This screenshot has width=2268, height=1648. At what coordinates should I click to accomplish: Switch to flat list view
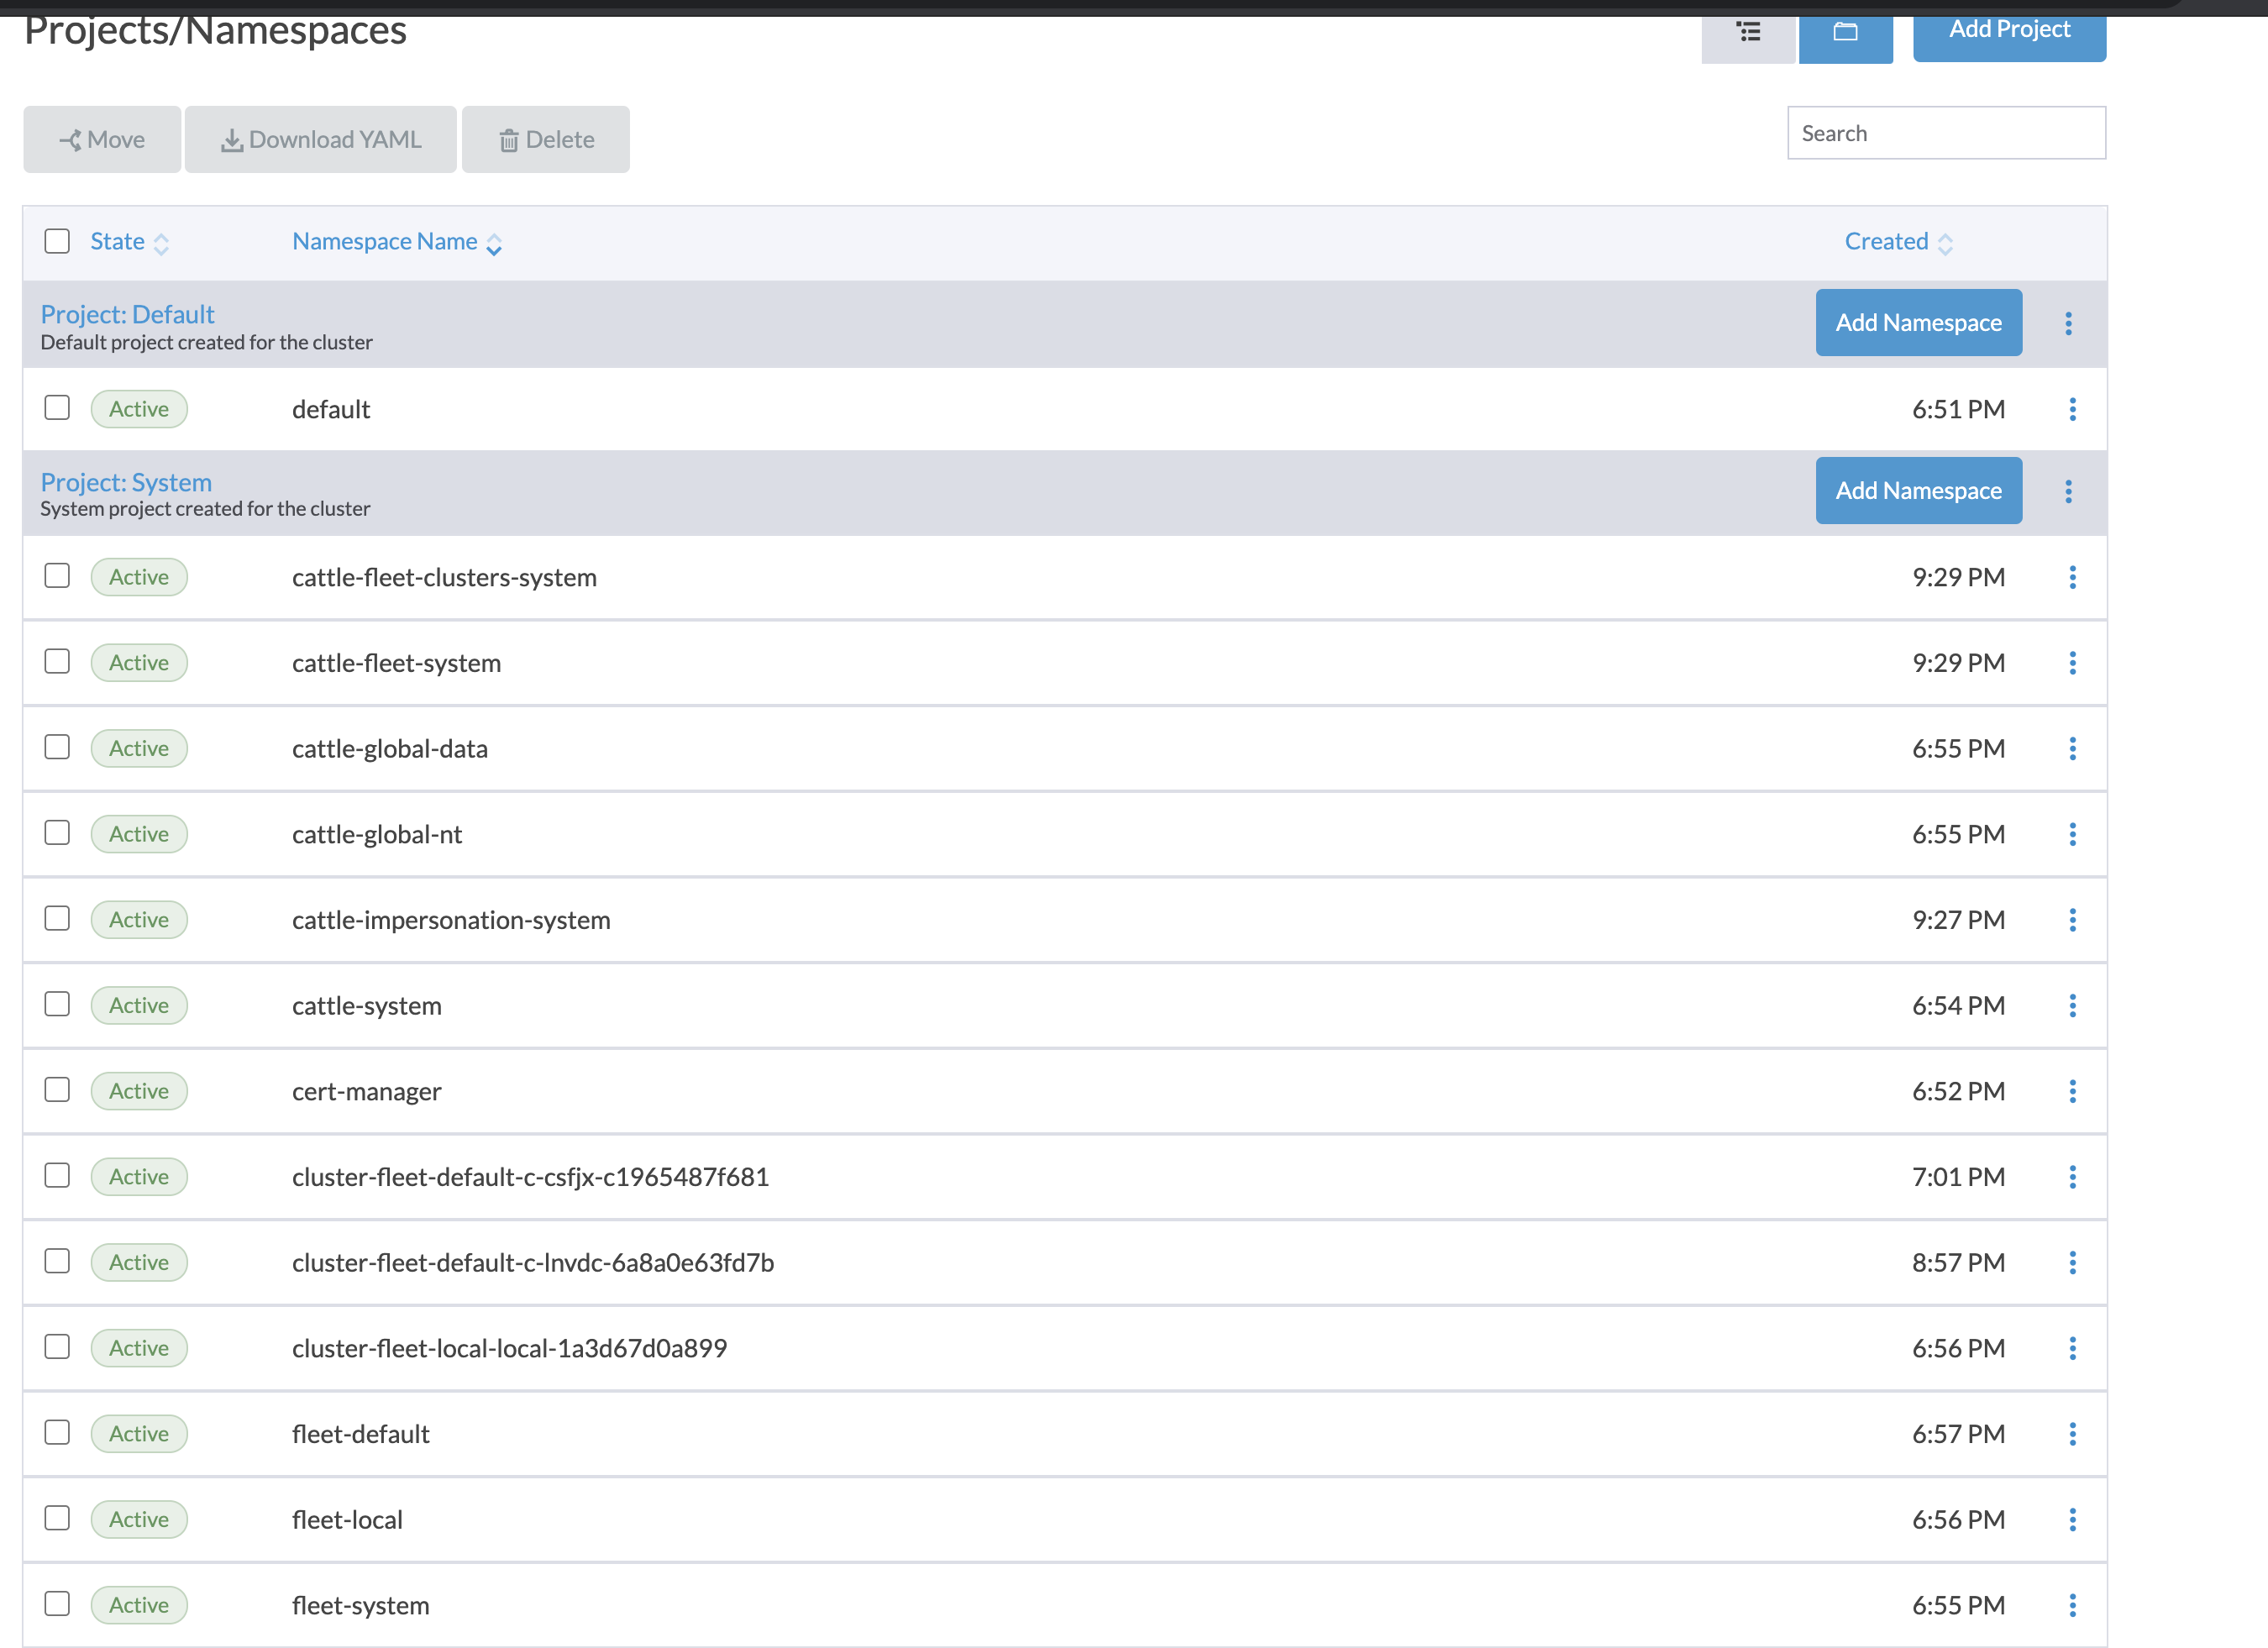(1748, 33)
